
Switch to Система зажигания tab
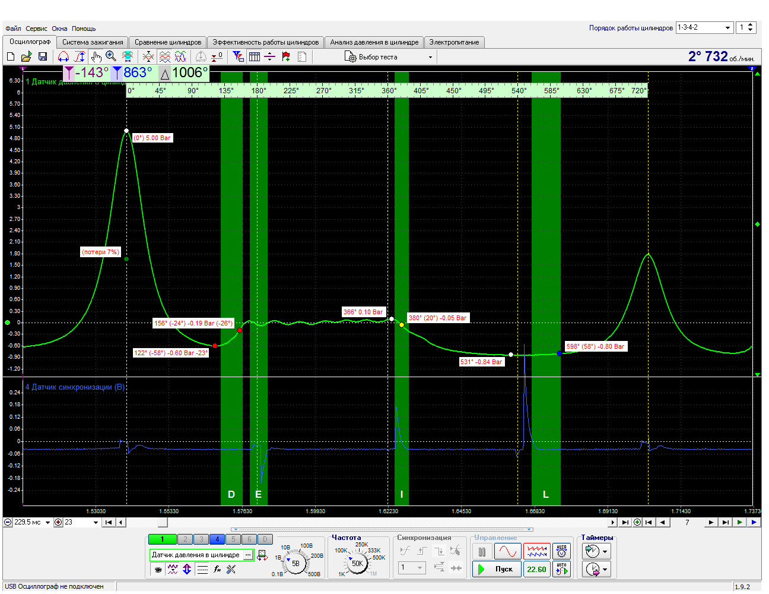[x=93, y=42]
